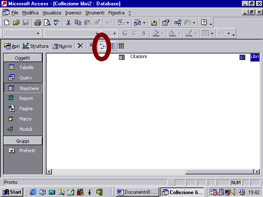The width and height of the screenshot is (263, 197).
Task: Click the Paste clipboard icon
Action: 87,23
